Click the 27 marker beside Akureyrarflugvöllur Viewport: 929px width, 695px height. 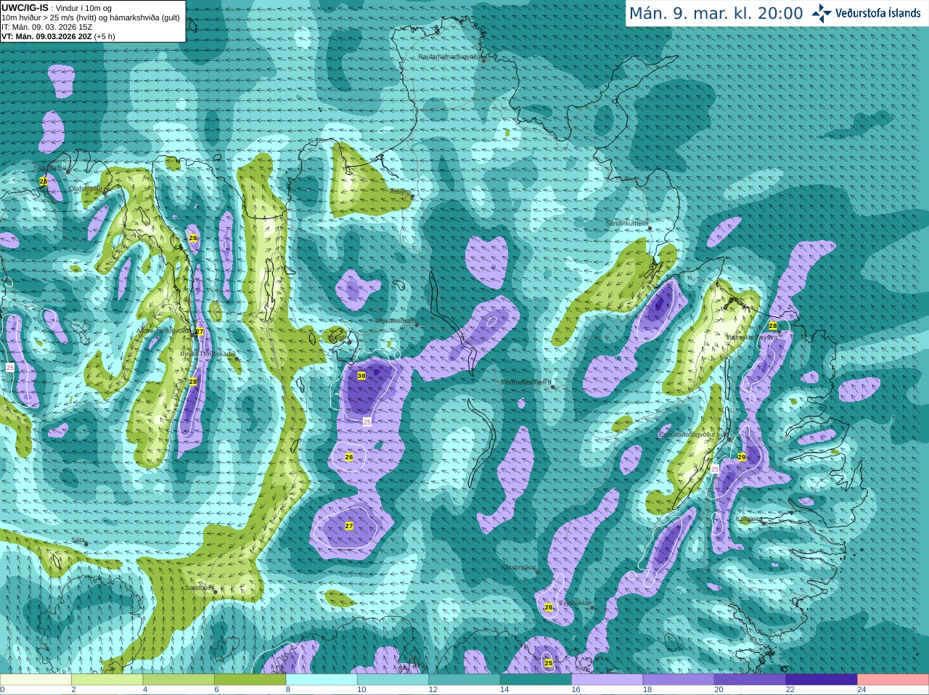click(x=200, y=332)
